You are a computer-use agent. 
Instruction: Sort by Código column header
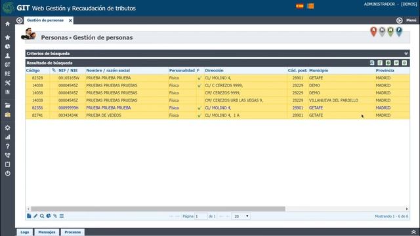click(33, 70)
